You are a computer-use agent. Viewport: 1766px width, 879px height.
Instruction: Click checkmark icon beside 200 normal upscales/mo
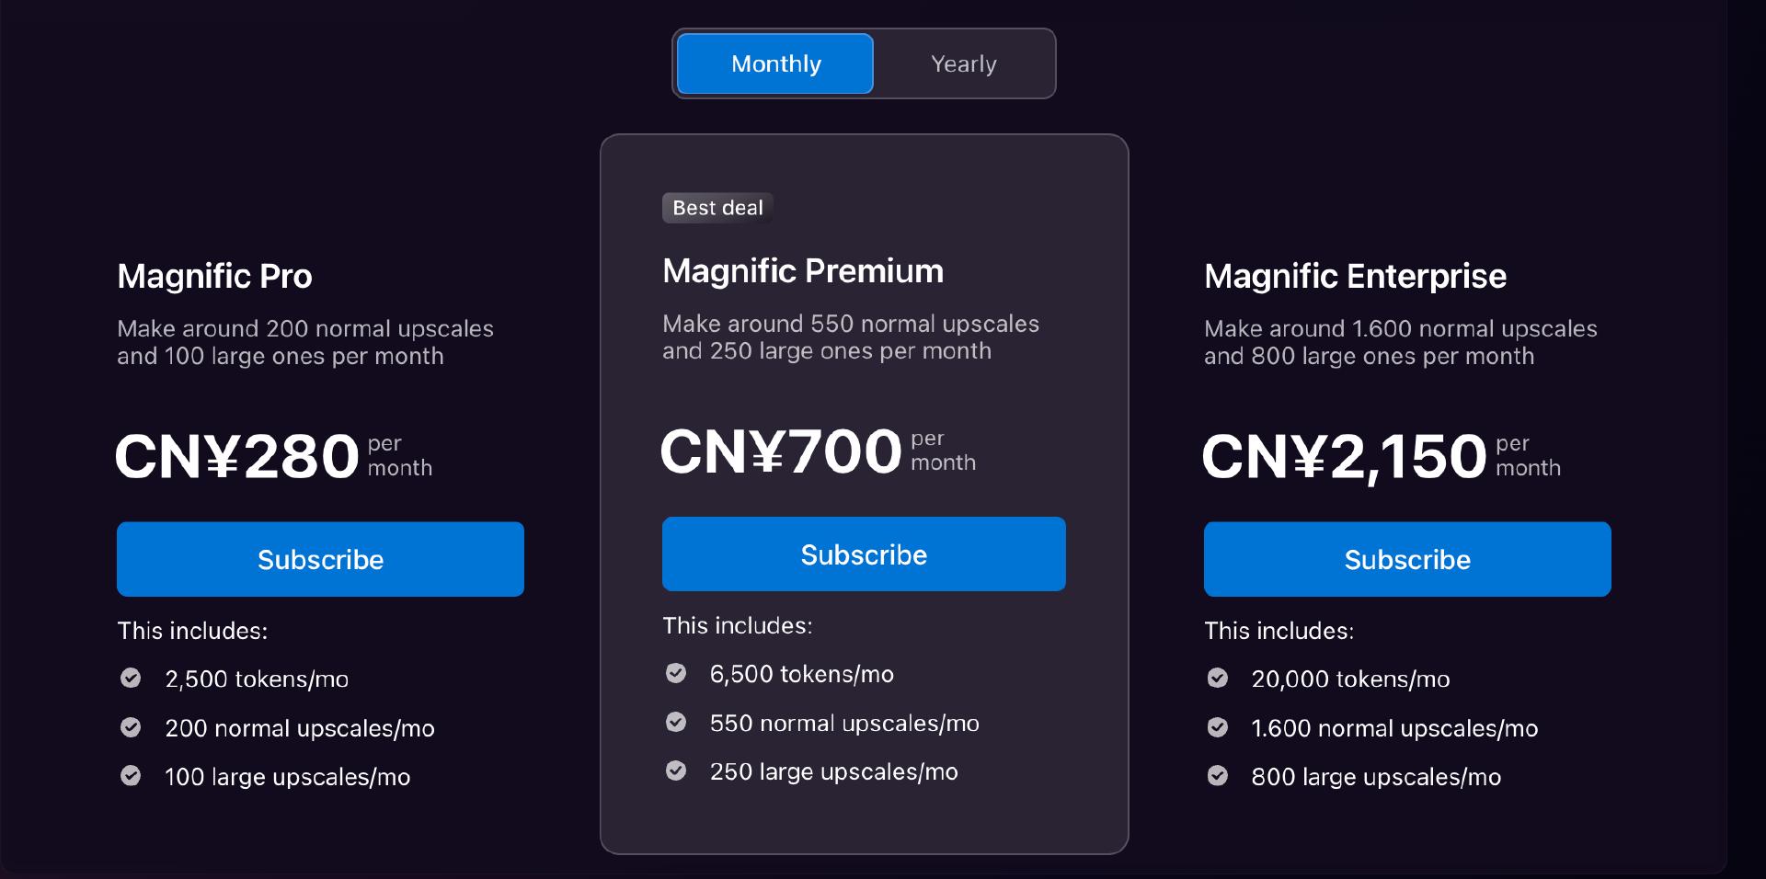tap(131, 727)
